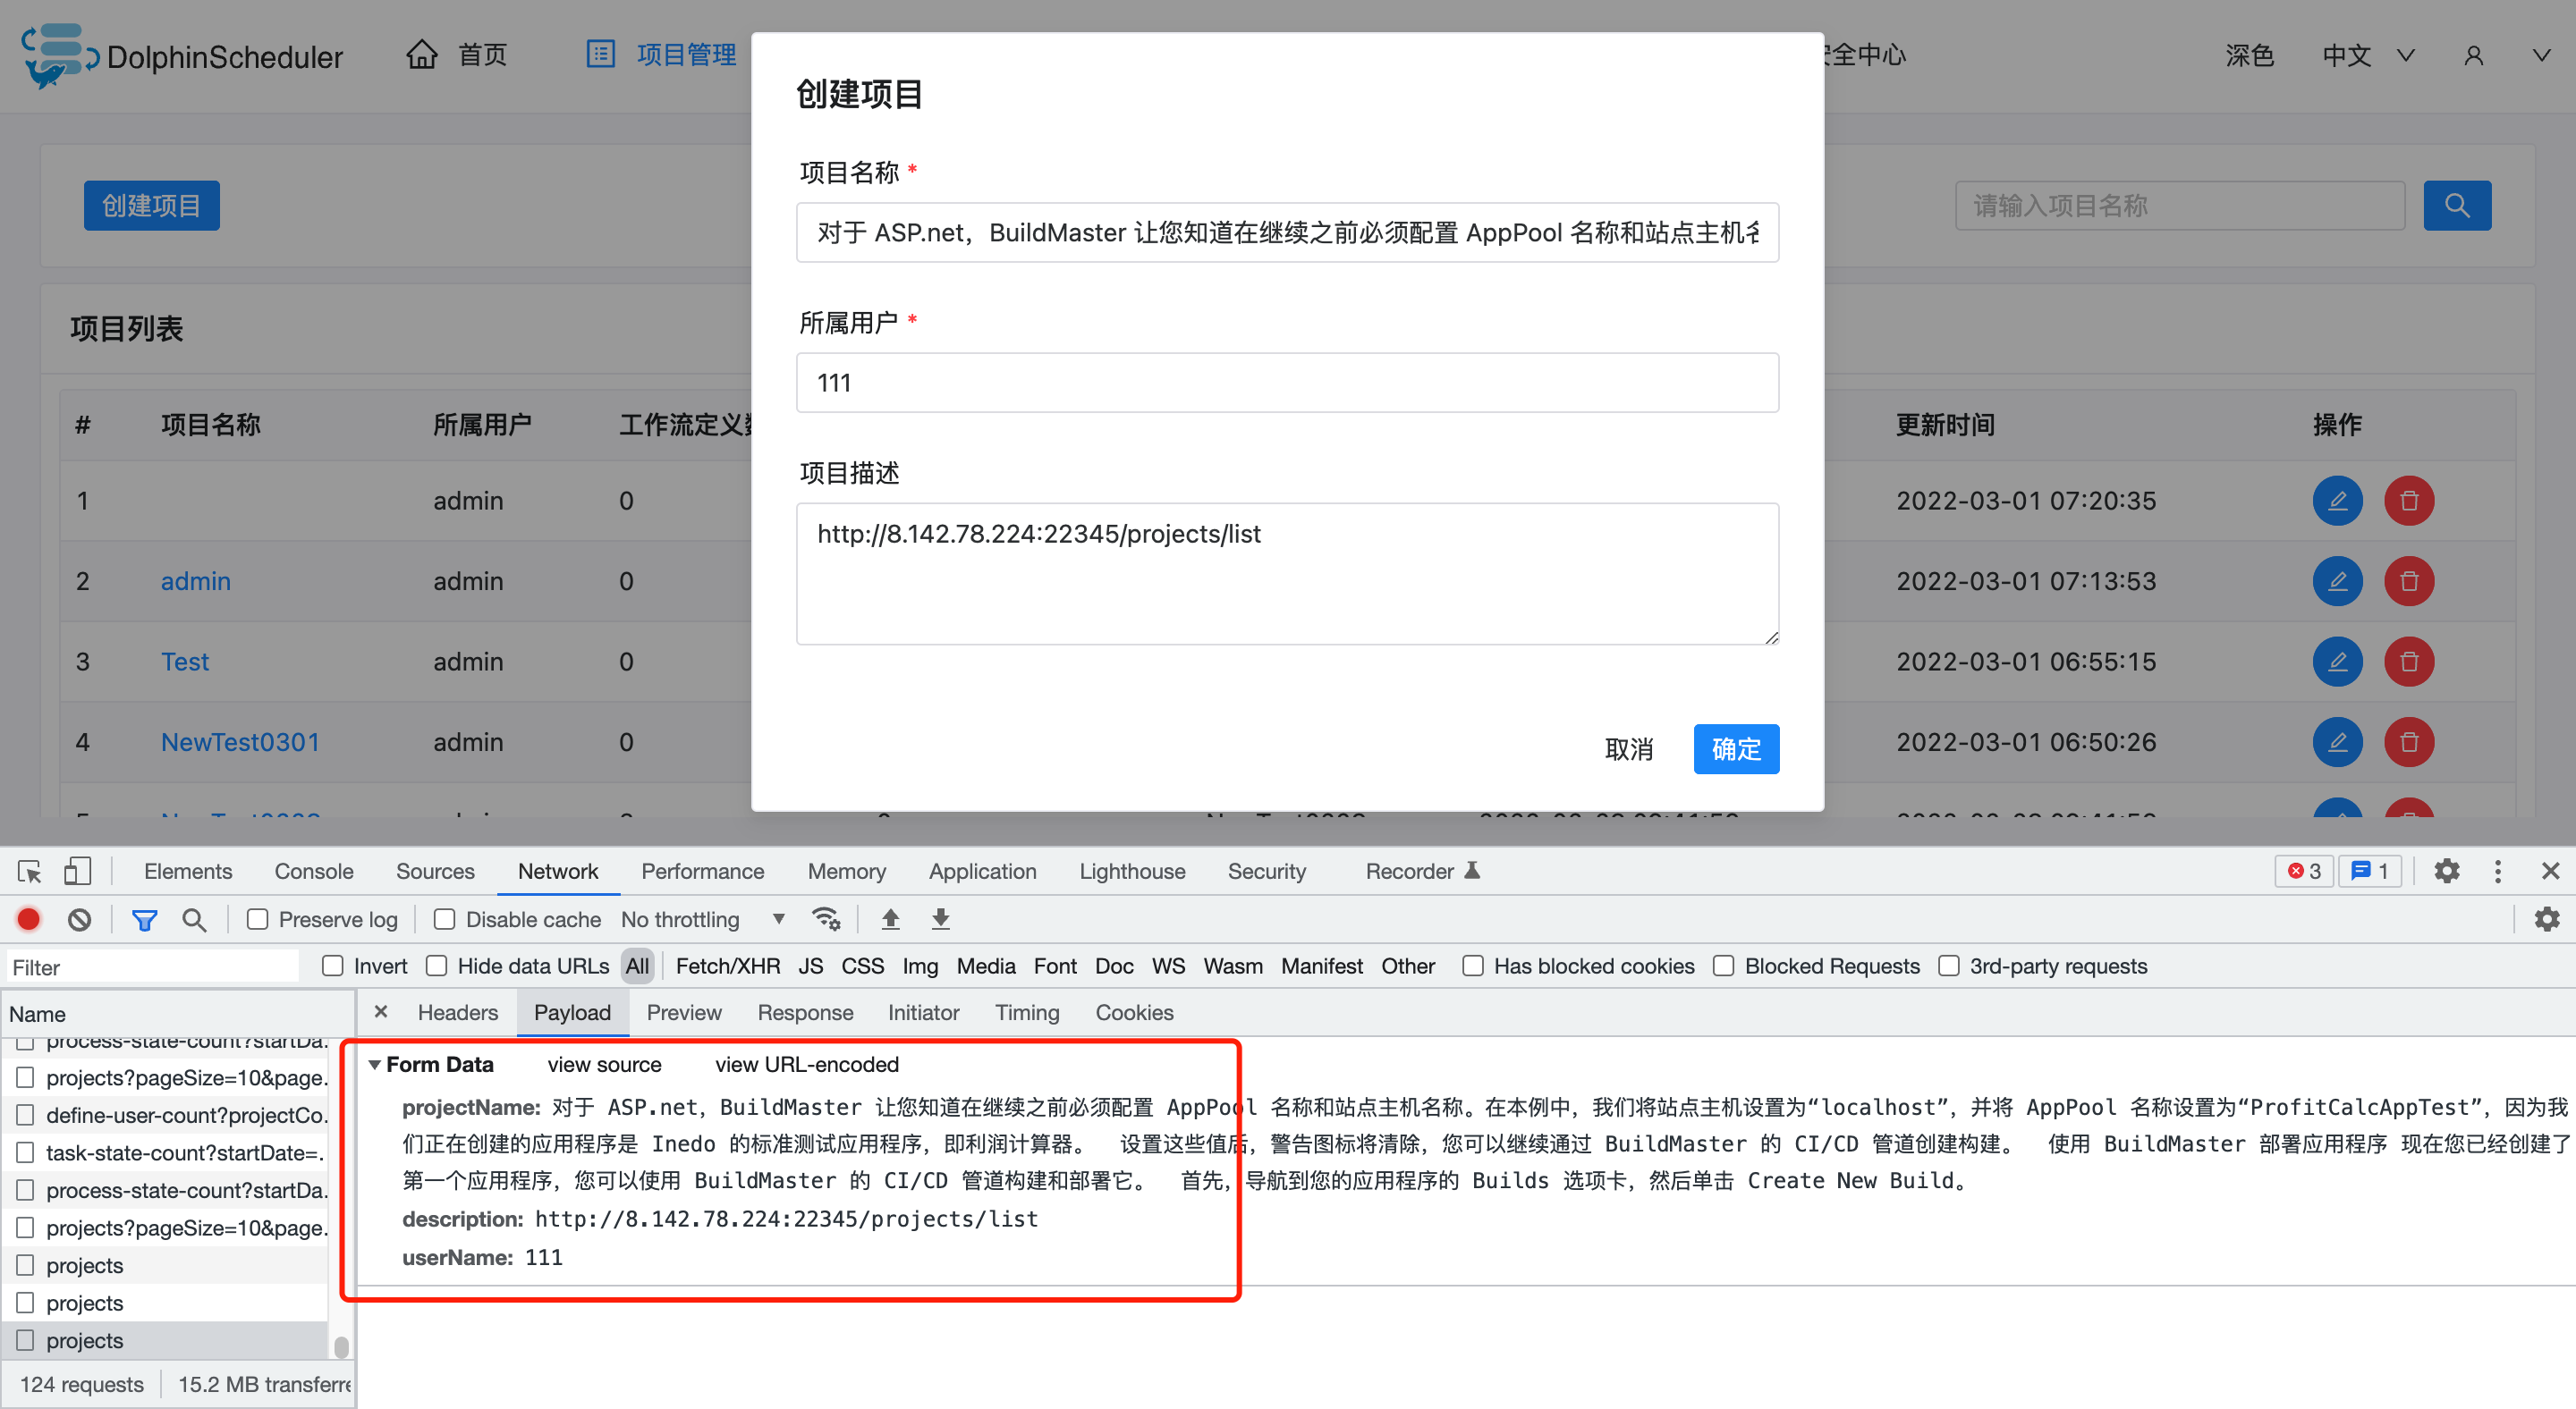Edit the Test project with pencil icon
Screen dimensions: 2576x1409
click(2337, 661)
